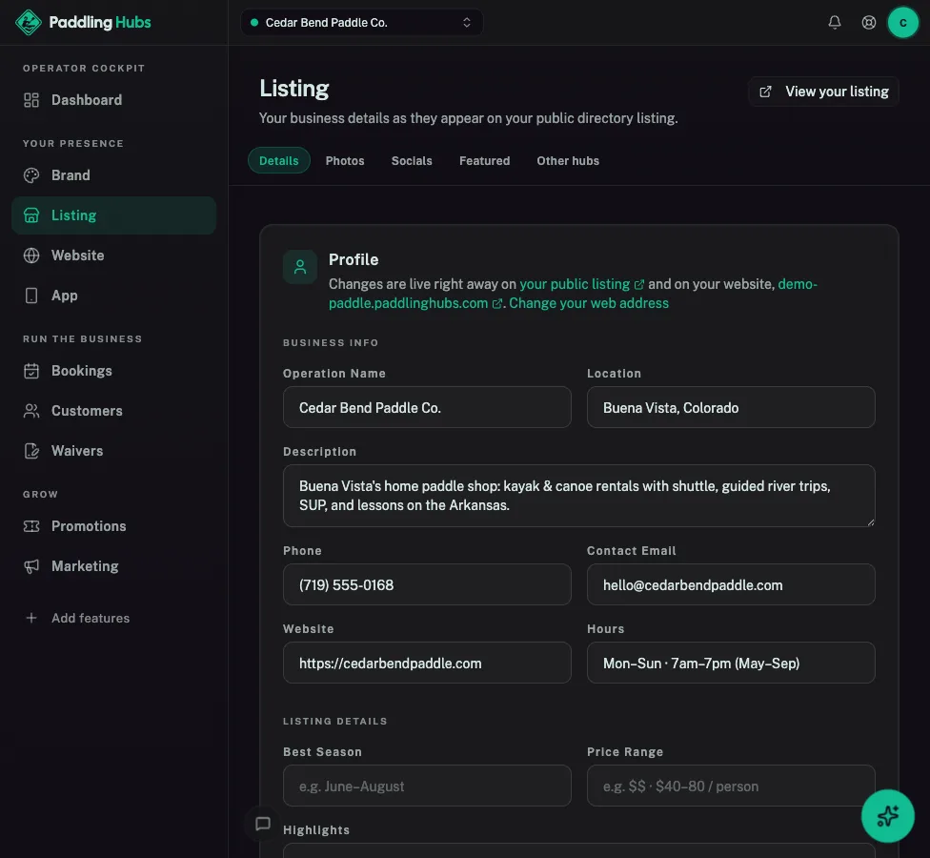This screenshot has height=858, width=930.
Task: Switch to the Socials tab
Action: click(x=412, y=161)
